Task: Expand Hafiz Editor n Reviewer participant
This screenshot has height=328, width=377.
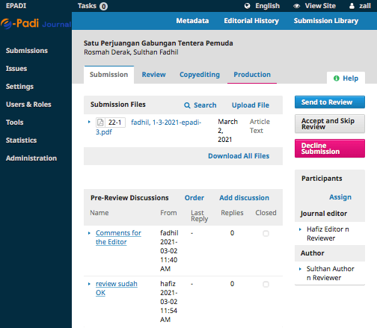Action: (x=300, y=229)
